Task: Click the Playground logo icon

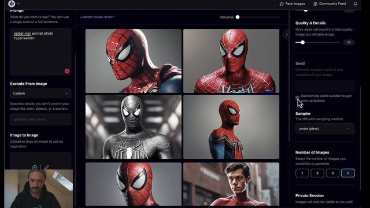Action: pyautogui.click(x=12, y=3)
